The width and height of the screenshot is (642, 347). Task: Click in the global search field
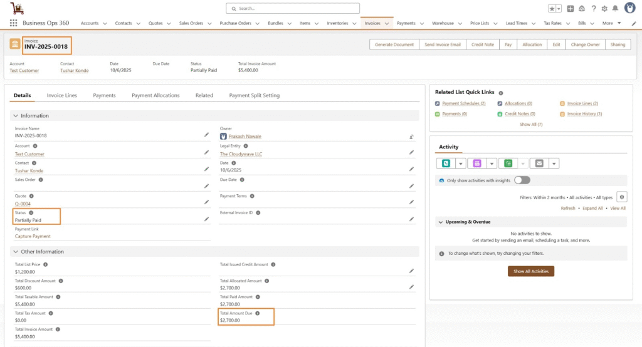pos(293,9)
